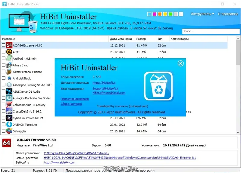Image resolution: width=241 pixels, height=173 pixels.
Task: Select the green color theme swatch
Action: 170,14
